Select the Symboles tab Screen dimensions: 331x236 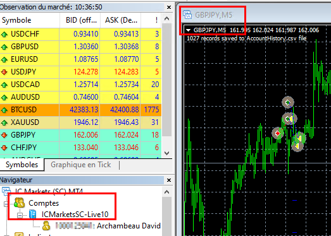[22, 165]
